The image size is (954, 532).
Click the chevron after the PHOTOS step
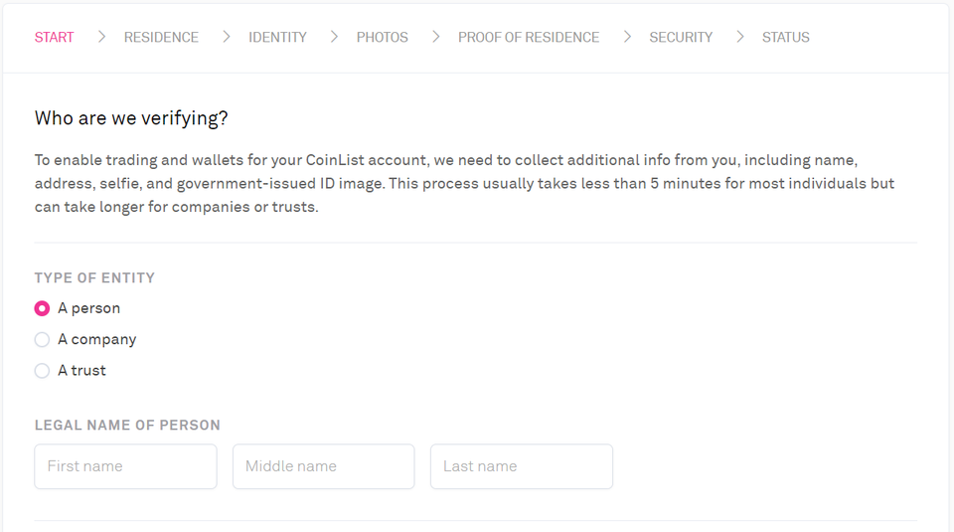[x=435, y=37]
